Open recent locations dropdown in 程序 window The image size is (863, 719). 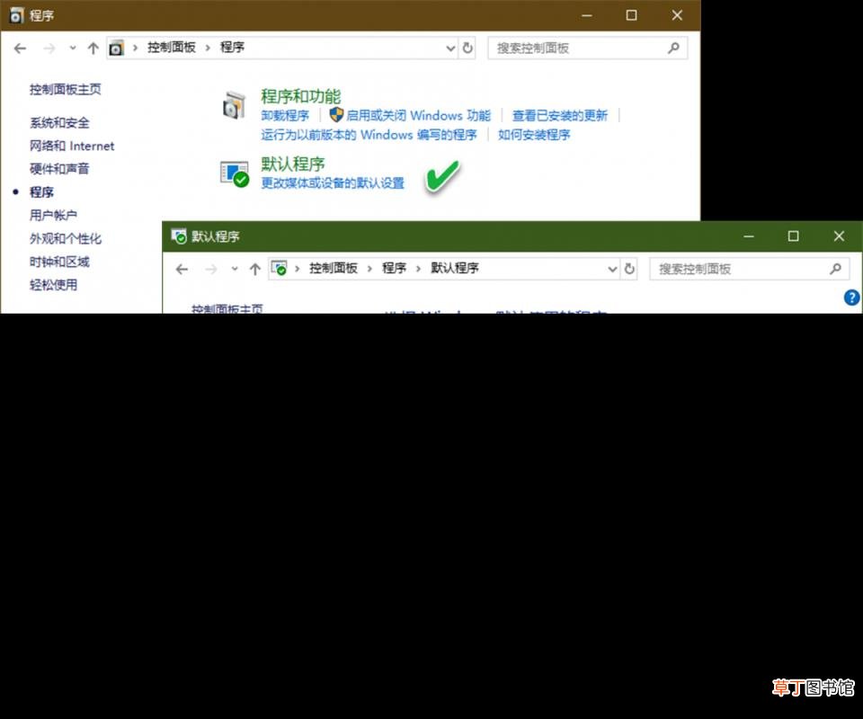(x=73, y=49)
